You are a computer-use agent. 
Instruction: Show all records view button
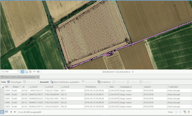click(x=2, y=112)
